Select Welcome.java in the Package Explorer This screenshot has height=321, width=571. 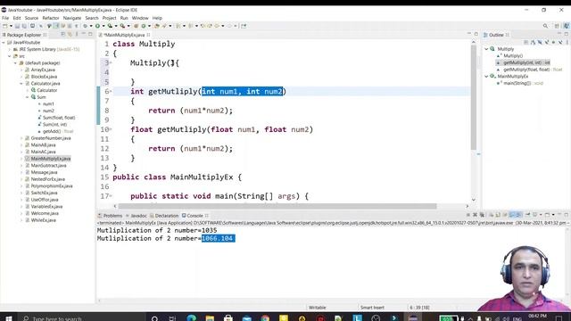[45, 213]
